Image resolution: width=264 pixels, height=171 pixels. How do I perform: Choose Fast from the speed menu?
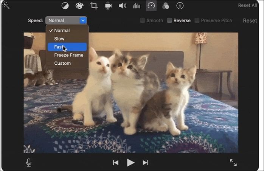(67, 47)
